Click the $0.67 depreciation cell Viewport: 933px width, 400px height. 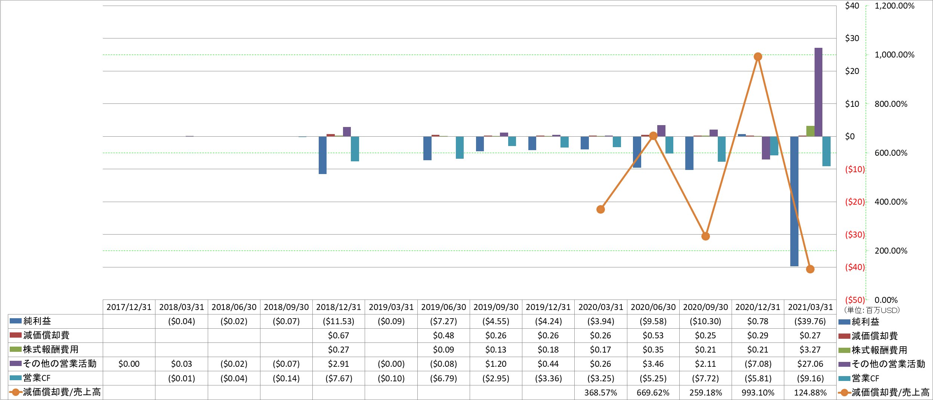point(339,335)
